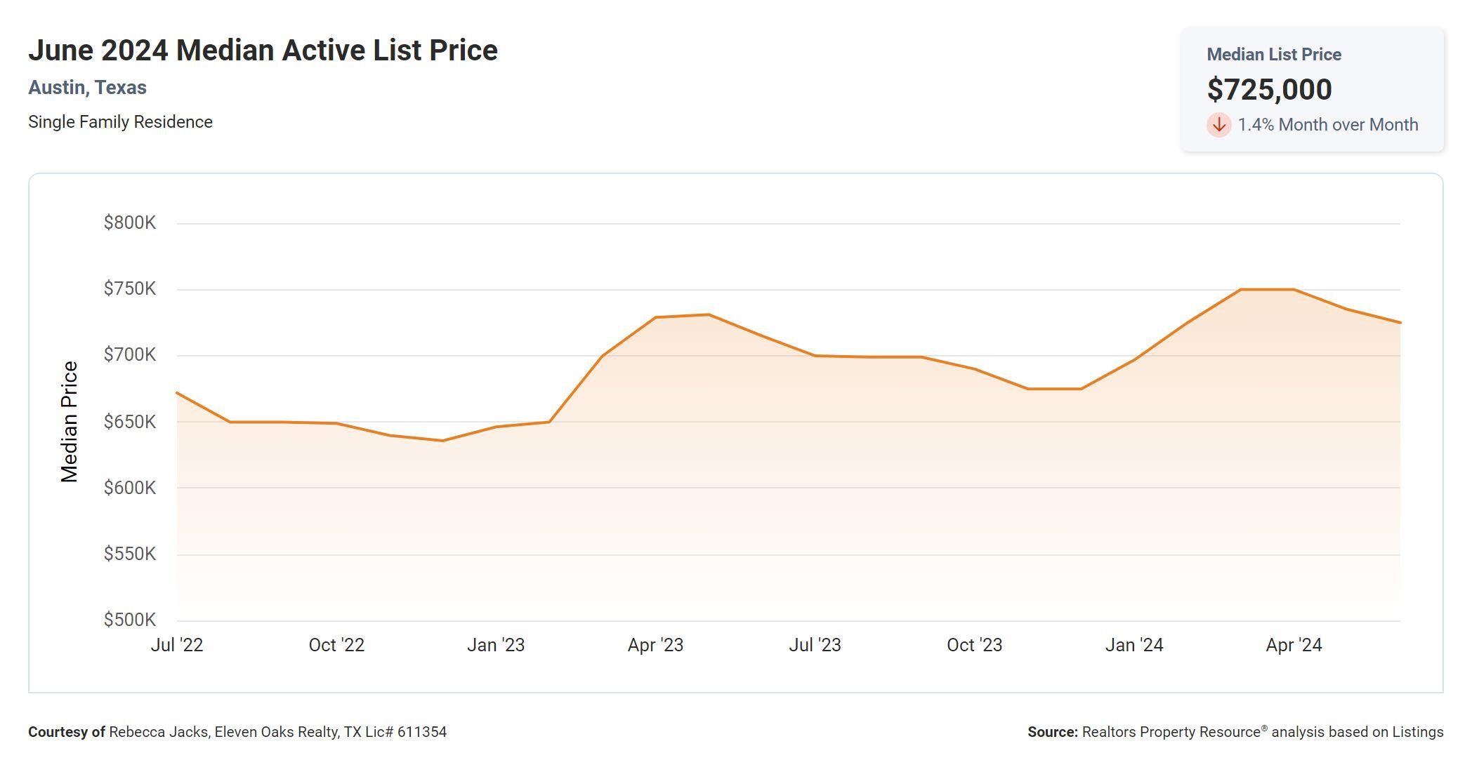Screen dimensions: 1472x772
Task: Click the "$800K" y-axis label
Action: point(130,223)
